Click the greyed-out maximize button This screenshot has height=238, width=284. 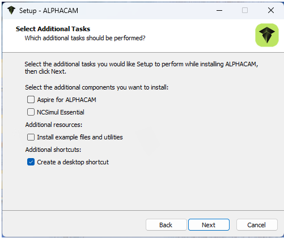pos(245,10)
